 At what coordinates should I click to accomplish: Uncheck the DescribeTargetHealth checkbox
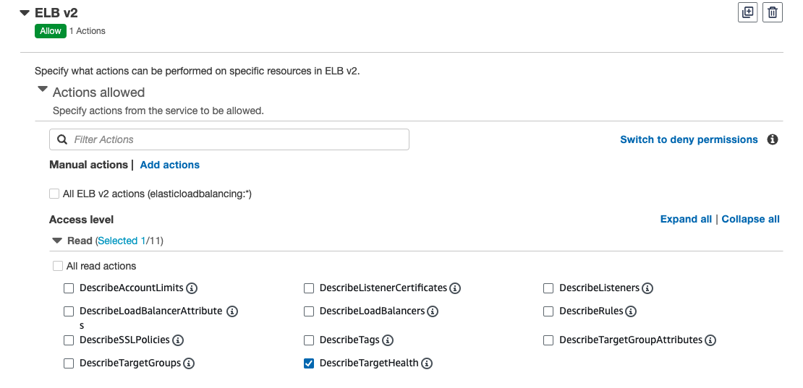pyautogui.click(x=309, y=363)
